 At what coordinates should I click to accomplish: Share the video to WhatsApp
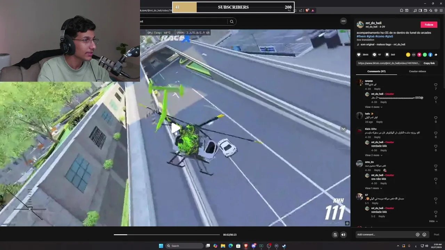[425, 55]
